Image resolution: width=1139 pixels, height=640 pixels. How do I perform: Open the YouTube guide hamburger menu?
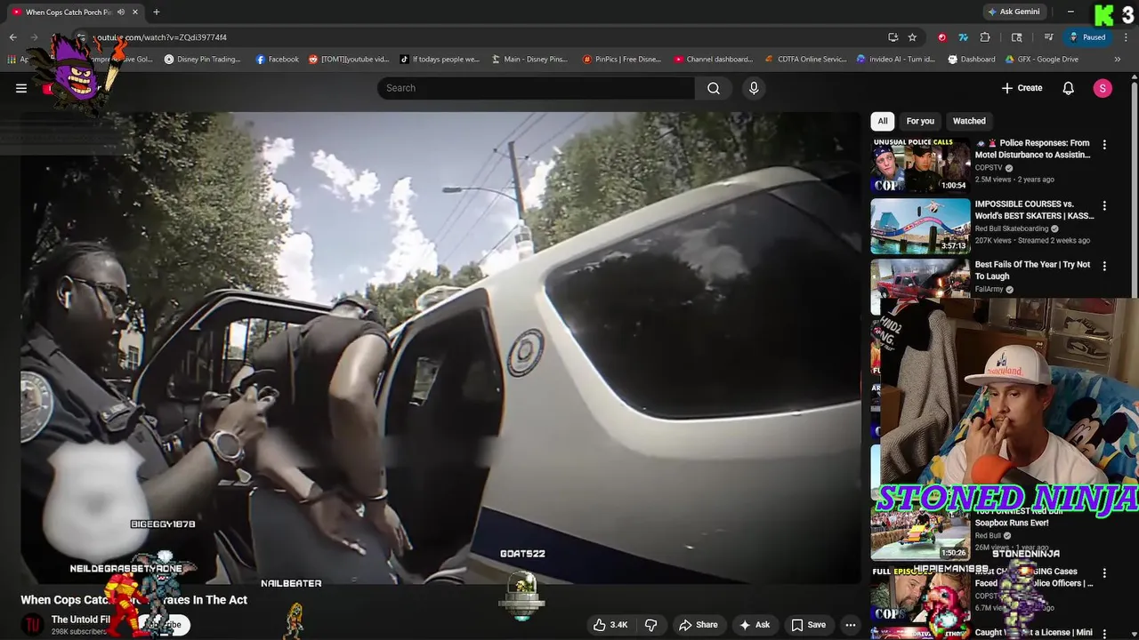pos(21,88)
